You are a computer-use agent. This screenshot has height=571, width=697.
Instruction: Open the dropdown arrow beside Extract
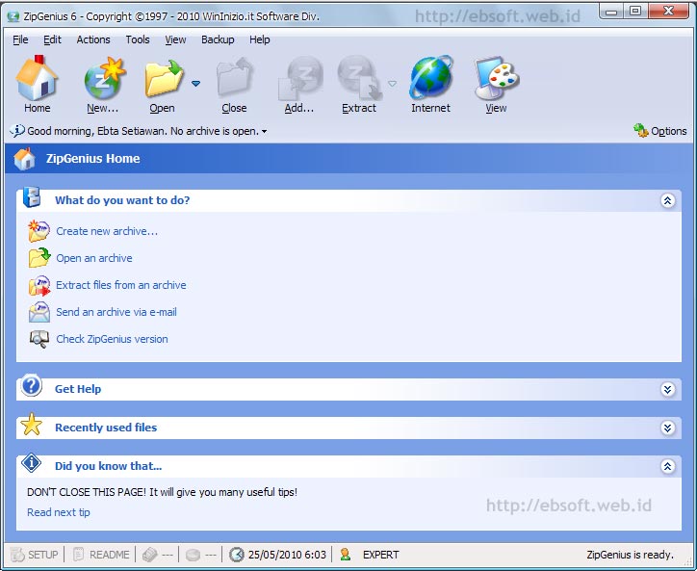click(392, 83)
